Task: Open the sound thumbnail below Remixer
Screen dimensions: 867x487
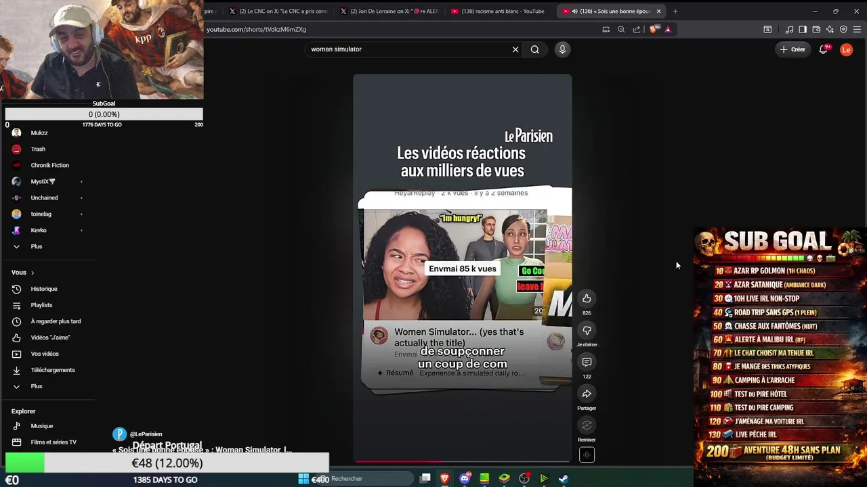Action: point(587,455)
